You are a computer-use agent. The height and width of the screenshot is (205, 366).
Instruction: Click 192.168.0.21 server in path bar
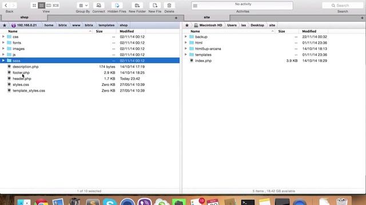coord(24,25)
